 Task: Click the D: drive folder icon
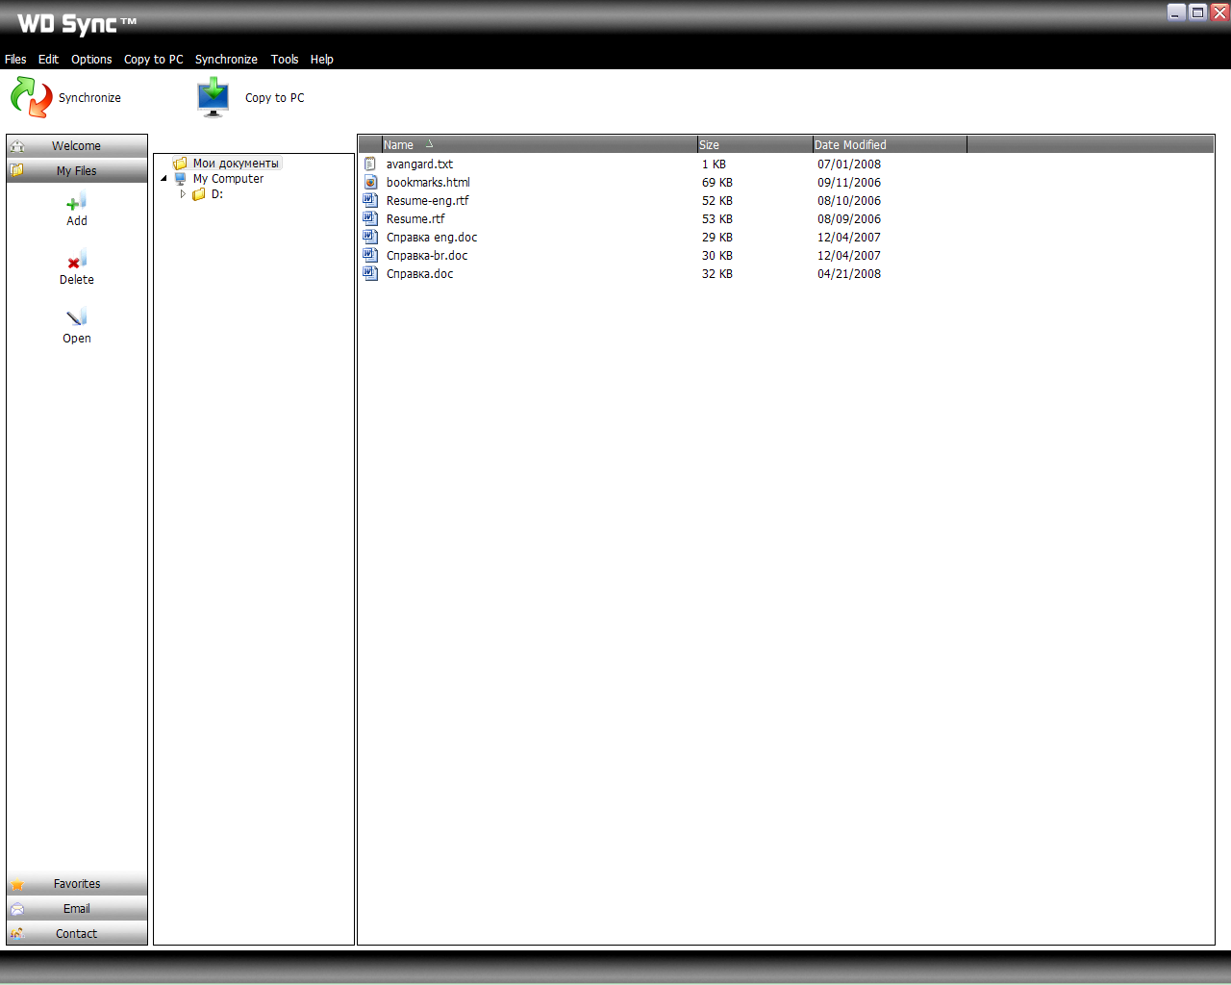199,194
